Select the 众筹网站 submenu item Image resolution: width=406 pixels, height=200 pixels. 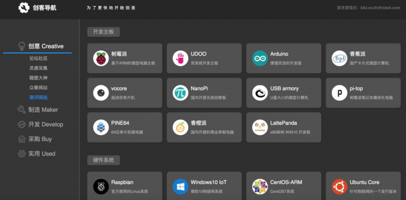(38, 88)
